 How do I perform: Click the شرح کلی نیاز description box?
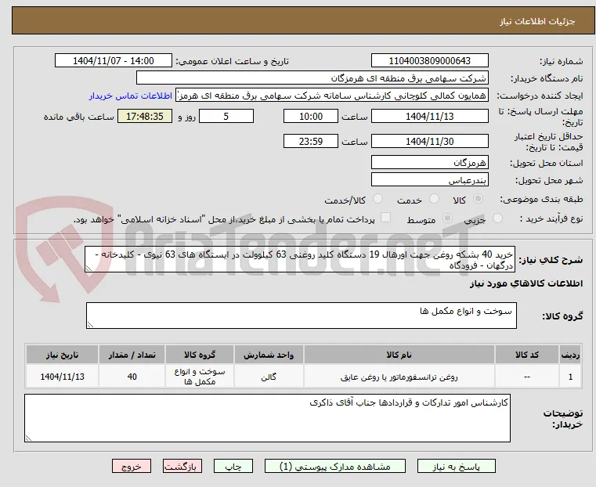(x=300, y=259)
